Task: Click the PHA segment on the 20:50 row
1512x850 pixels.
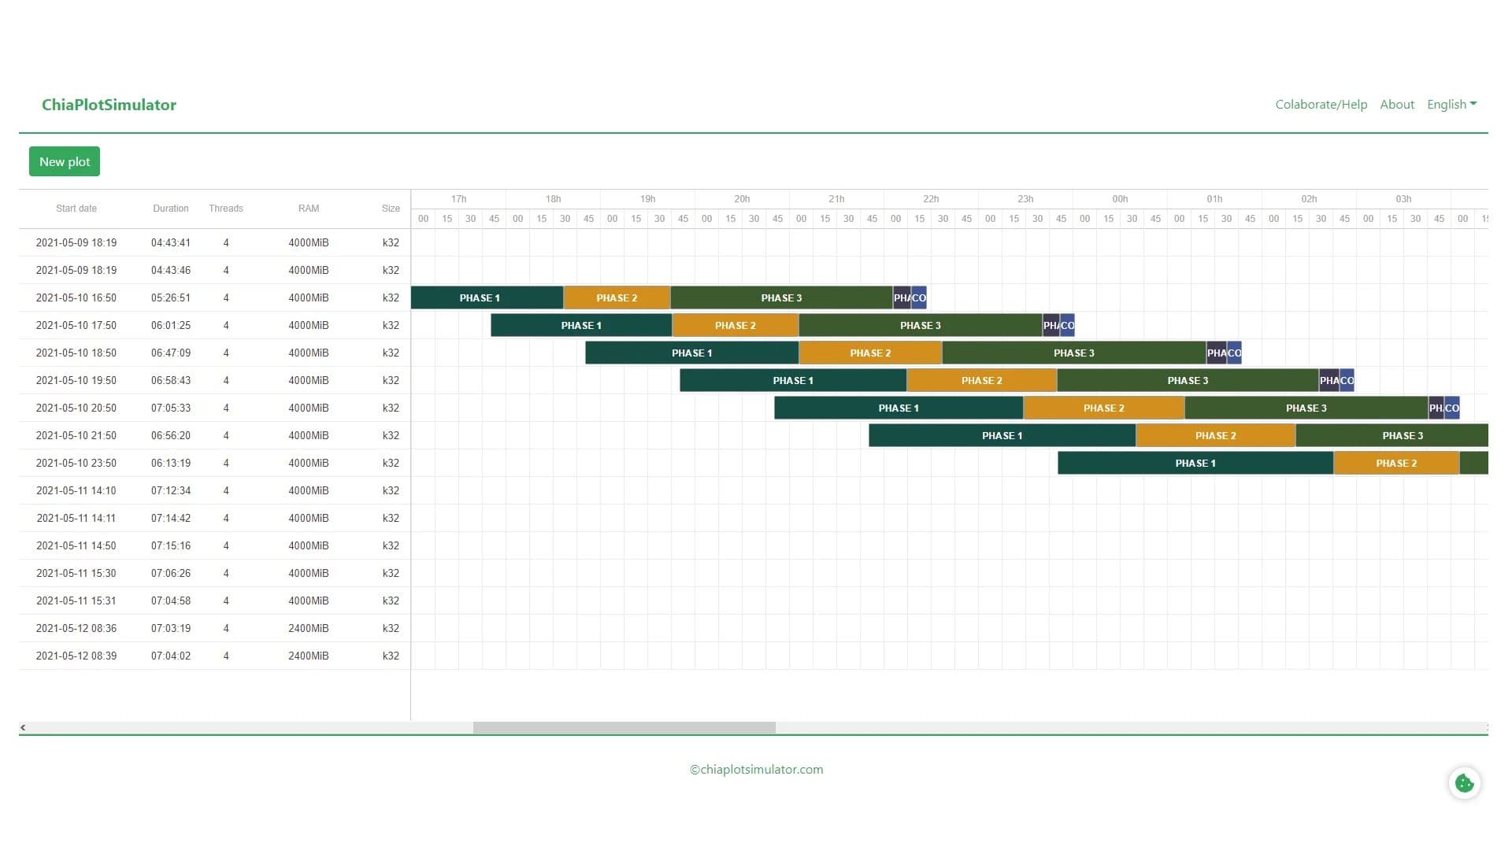Action: pos(1435,408)
